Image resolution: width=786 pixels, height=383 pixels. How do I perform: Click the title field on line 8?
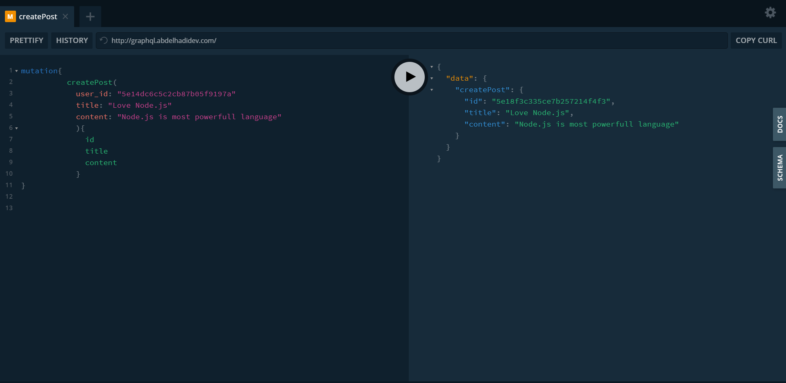(97, 151)
